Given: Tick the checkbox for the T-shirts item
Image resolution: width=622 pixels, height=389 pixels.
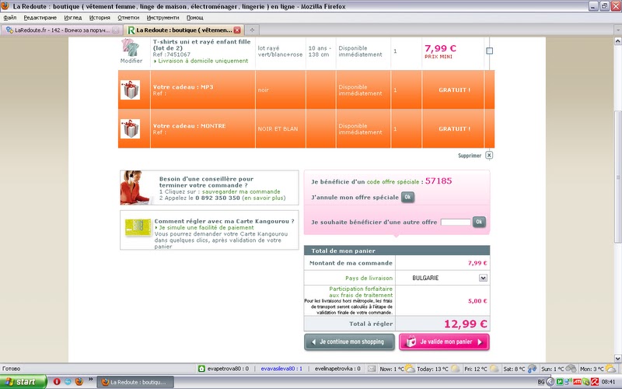Looking at the screenshot, I should click(x=489, y=51).
